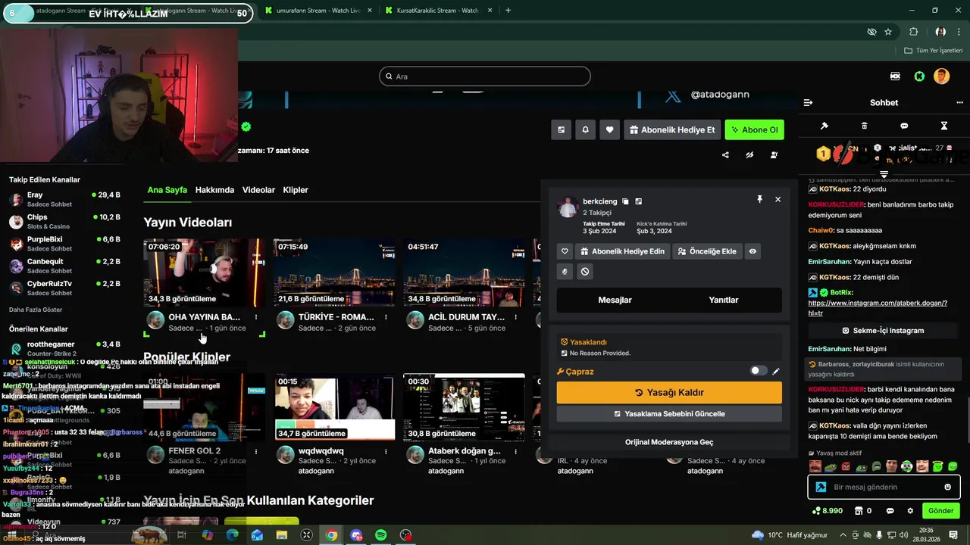The image size is (970, 545).
Task: Collapse the Sohbet chat panel
Action: pos(808,102)
